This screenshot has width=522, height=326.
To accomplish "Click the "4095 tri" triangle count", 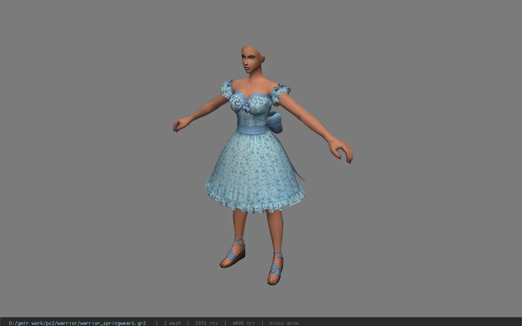I will pos(243,323).
